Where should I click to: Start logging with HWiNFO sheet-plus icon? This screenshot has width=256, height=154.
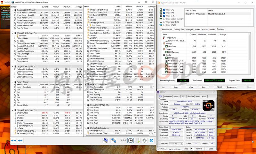tap(138, 141)
